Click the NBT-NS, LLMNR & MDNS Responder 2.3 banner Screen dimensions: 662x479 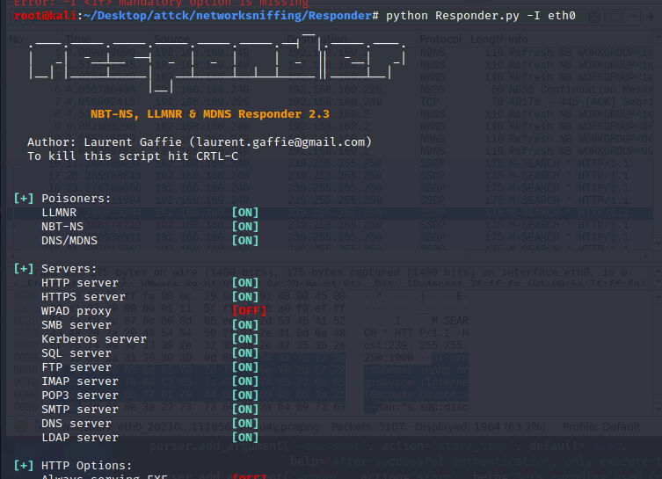(210, 114)
